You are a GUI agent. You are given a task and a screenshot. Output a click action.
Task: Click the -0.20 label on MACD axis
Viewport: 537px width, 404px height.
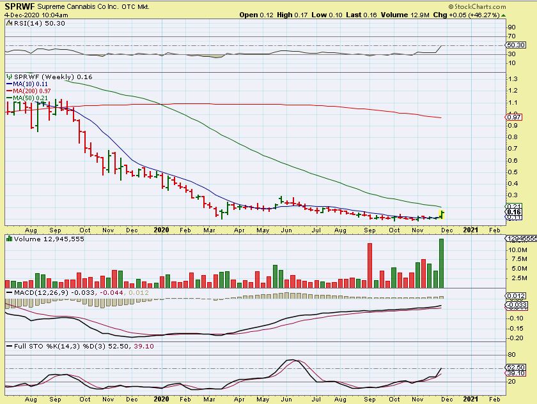pos(516,338)
